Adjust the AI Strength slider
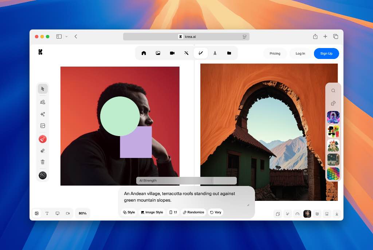 click(212, 180)
